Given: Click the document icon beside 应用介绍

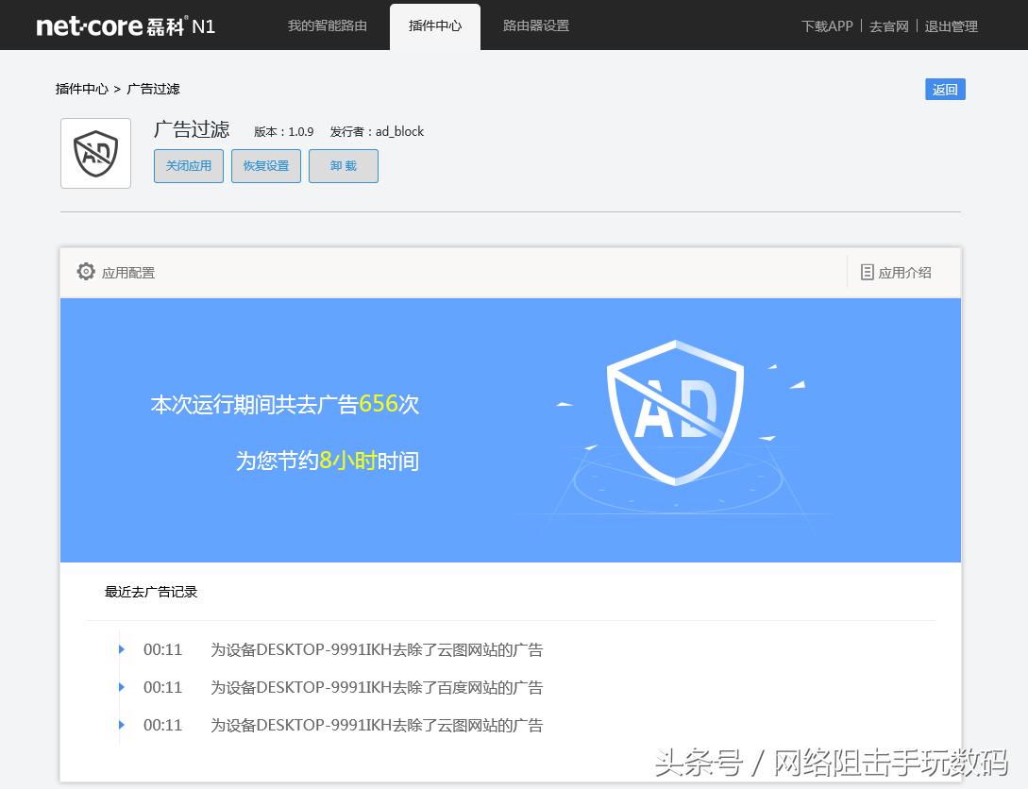Looking at the screenshot, I should pos(868,271).
